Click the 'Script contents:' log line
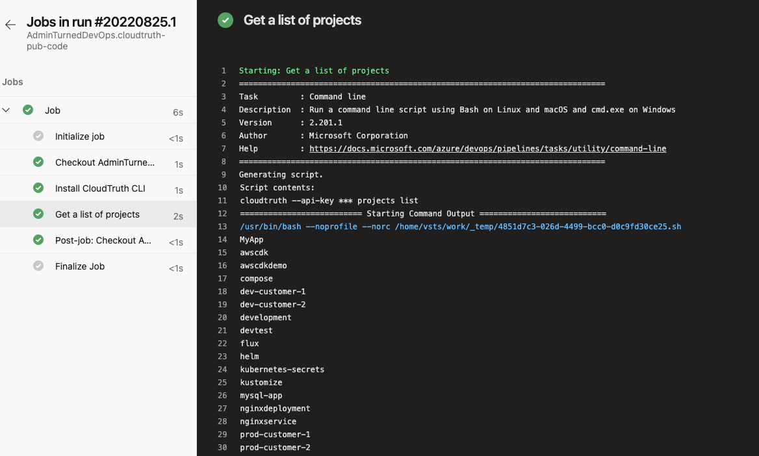 (277, 187)
